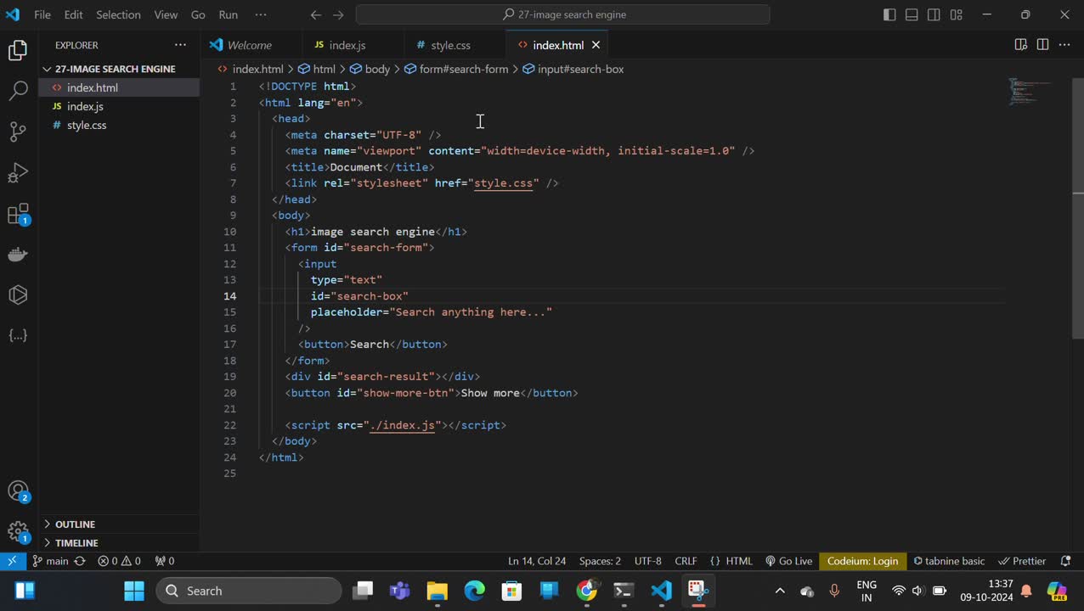
Task: Open the View menu
Action: tap(166, 14)
